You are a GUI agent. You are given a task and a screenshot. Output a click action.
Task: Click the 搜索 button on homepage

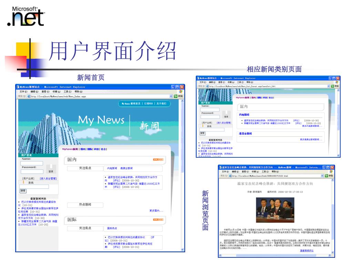pyautogui.click(x=23, y=191)
